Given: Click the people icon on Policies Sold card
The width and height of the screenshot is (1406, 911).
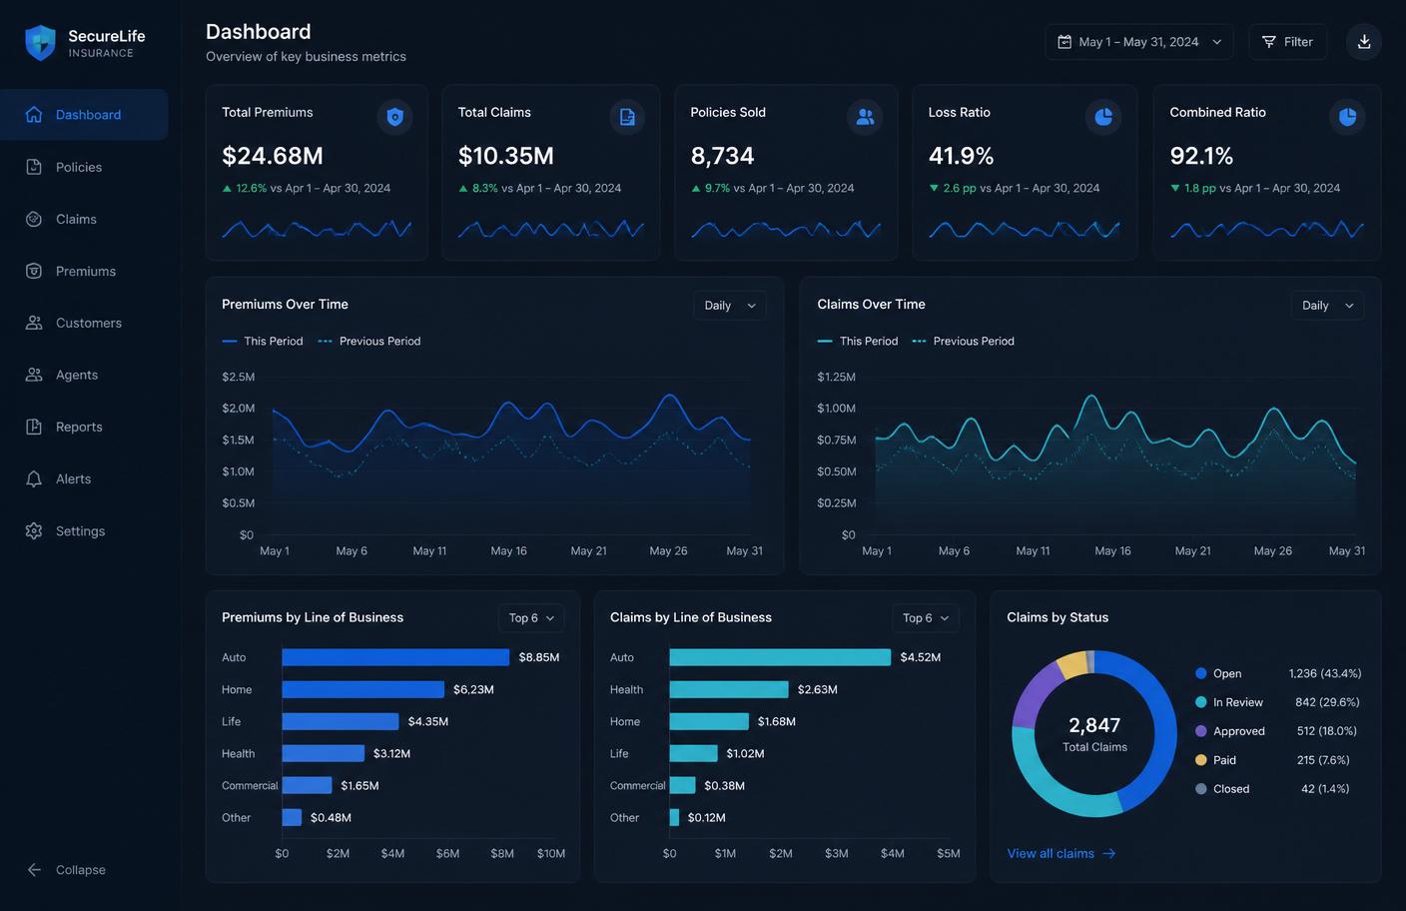Looking at the screenshot, I should 865,117.
